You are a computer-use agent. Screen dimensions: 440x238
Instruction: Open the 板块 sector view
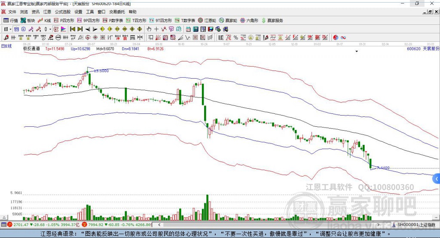pos(27,21)
